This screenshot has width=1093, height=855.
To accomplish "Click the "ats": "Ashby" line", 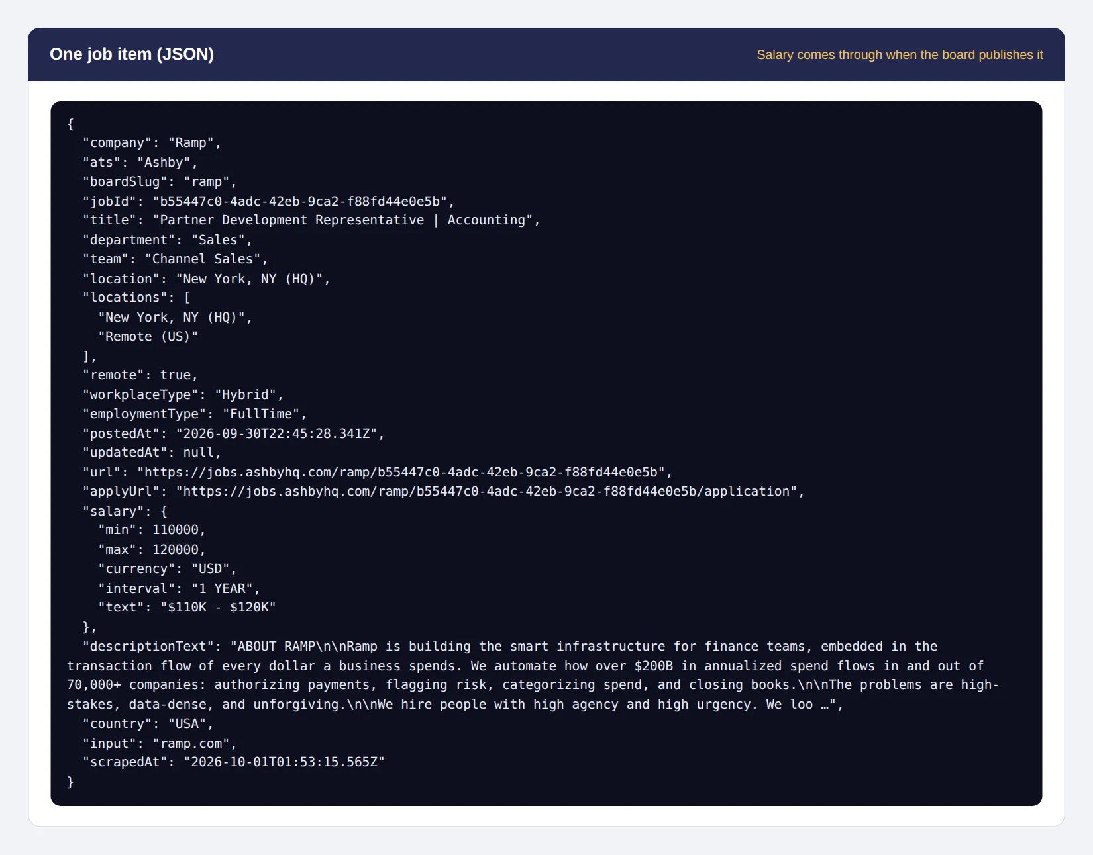I will click(x=140, y=162).
